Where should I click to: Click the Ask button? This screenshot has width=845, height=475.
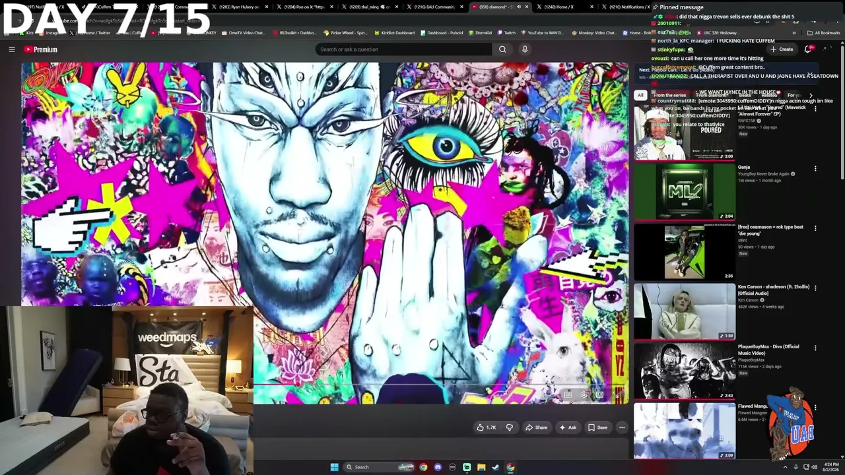coord(568,427)
